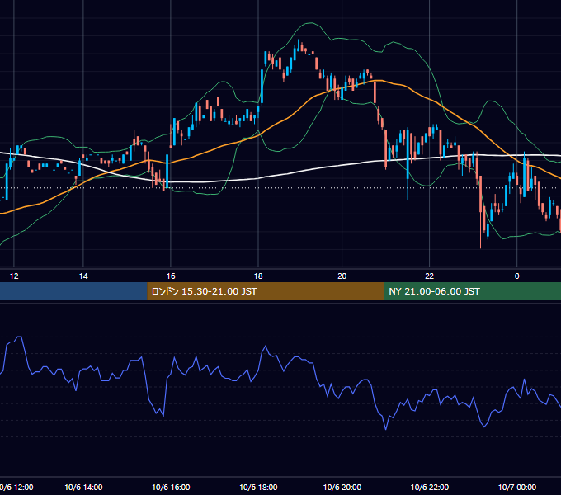Click the ロンドン 15:30-21:00 JST session band

point(266,291)
